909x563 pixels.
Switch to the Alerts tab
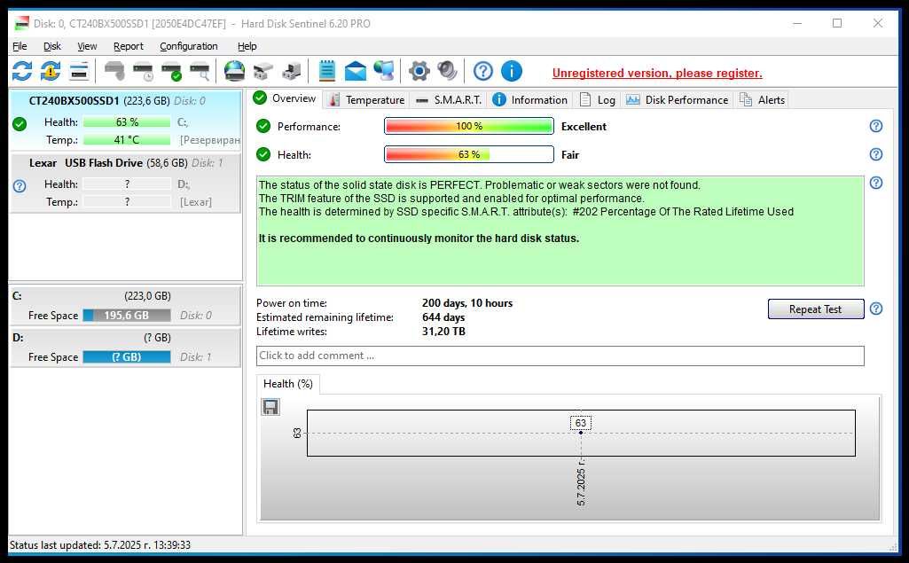point(762,99)
